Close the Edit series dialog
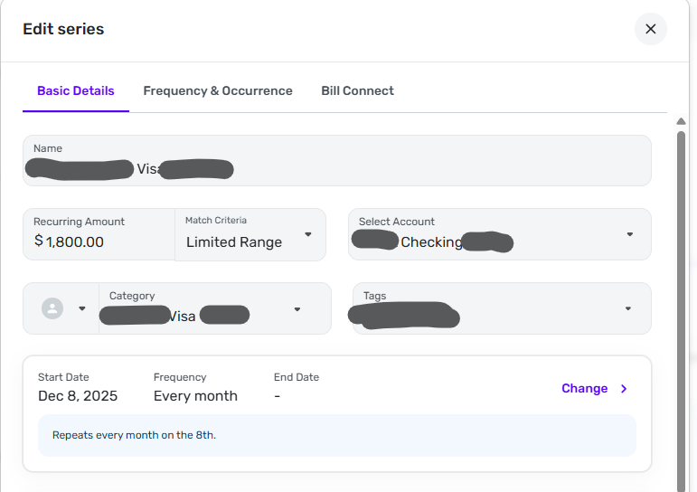Image resolution: width=697 pixels, height=492 pixels. tap(650, 29)
